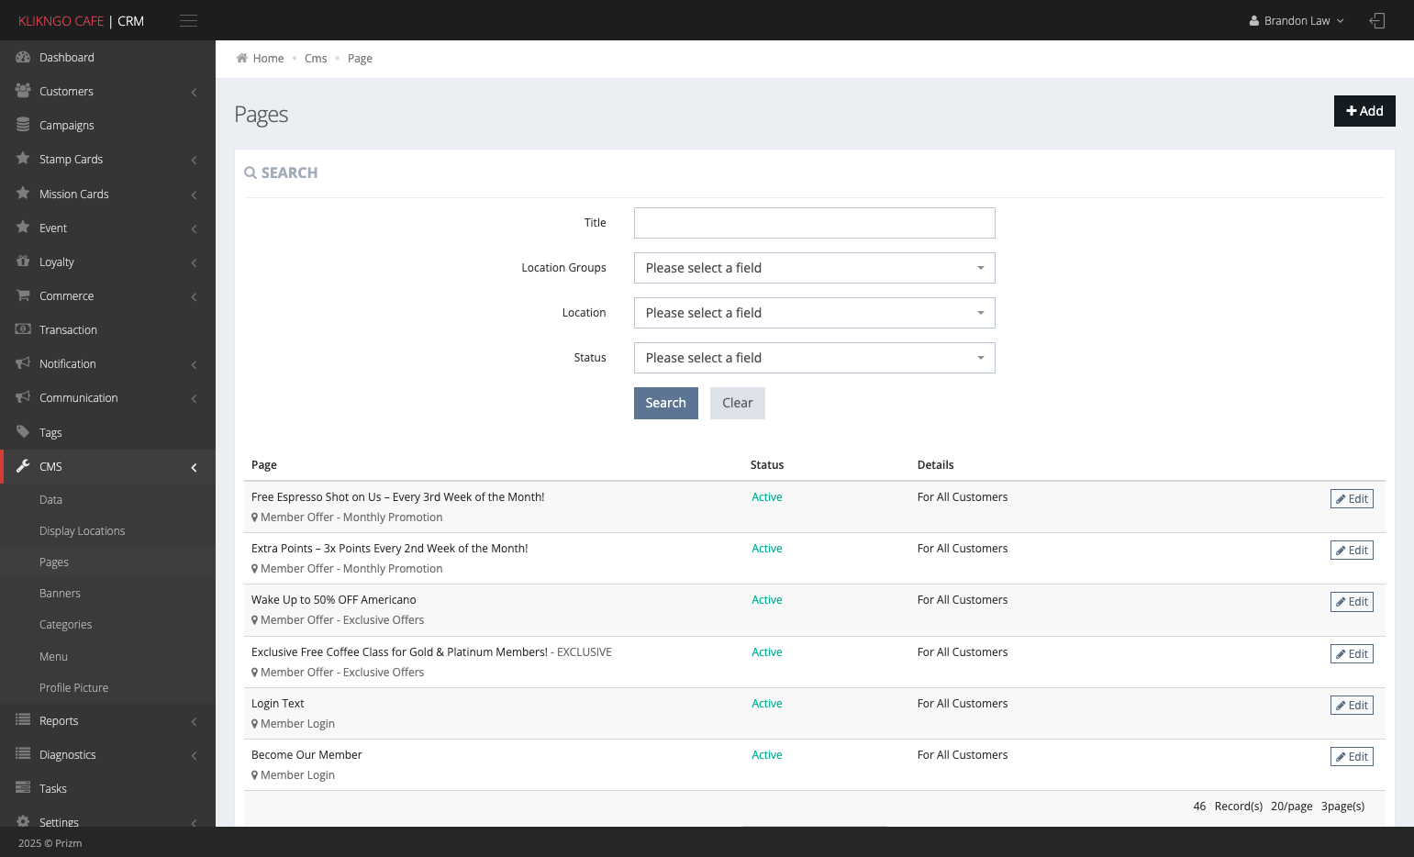
Task: Edit the Free Espresso Shot on Us page
Action: coord(1352,499)
